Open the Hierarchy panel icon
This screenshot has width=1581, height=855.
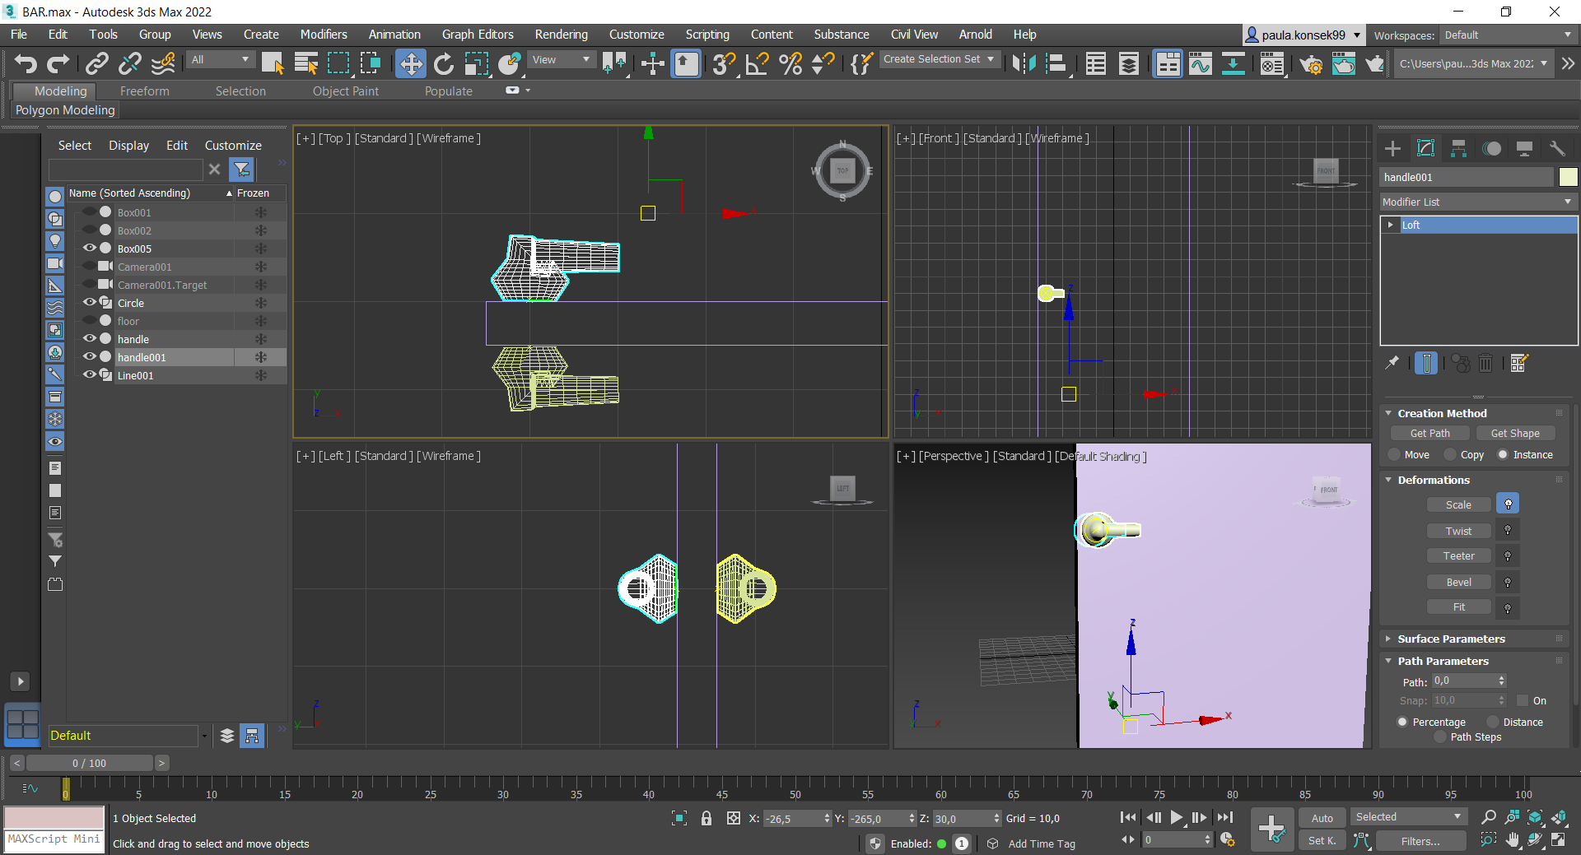tap(1458, 148)
